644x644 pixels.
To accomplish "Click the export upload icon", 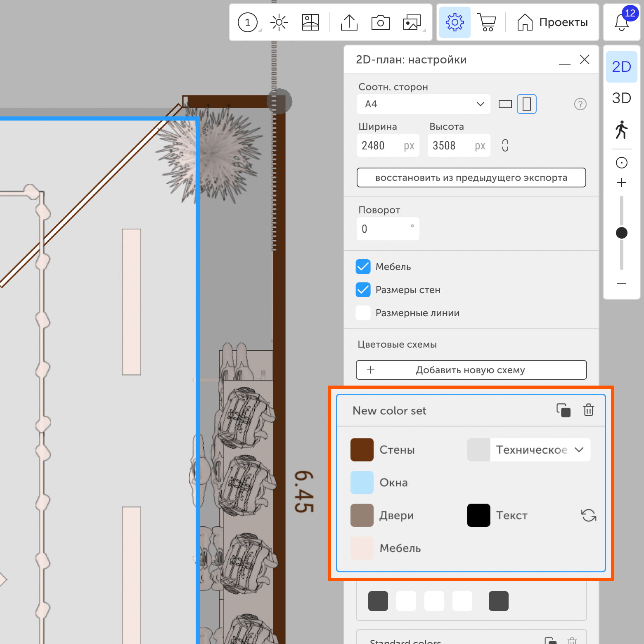I will pos(349,22).
